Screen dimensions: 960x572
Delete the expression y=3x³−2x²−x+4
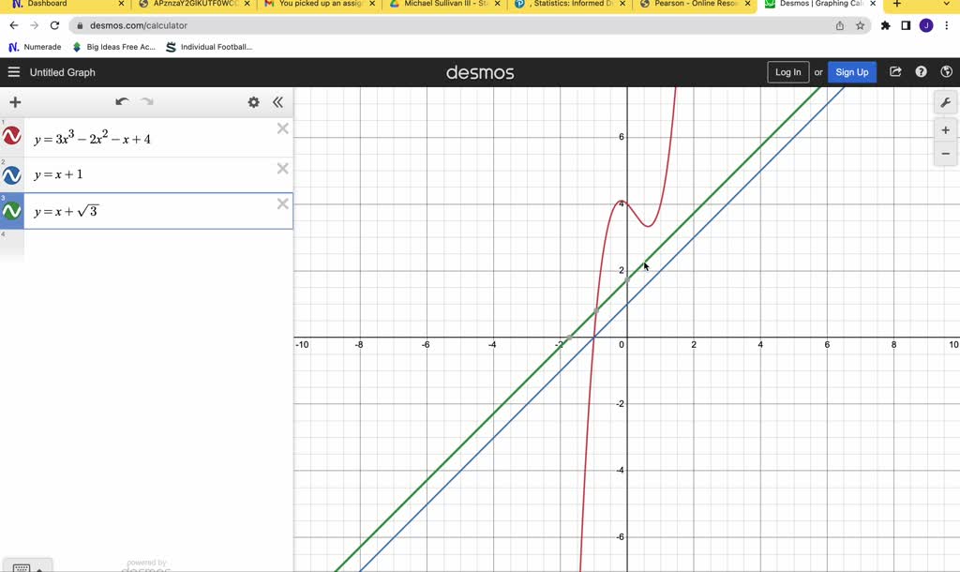point(282,128)
